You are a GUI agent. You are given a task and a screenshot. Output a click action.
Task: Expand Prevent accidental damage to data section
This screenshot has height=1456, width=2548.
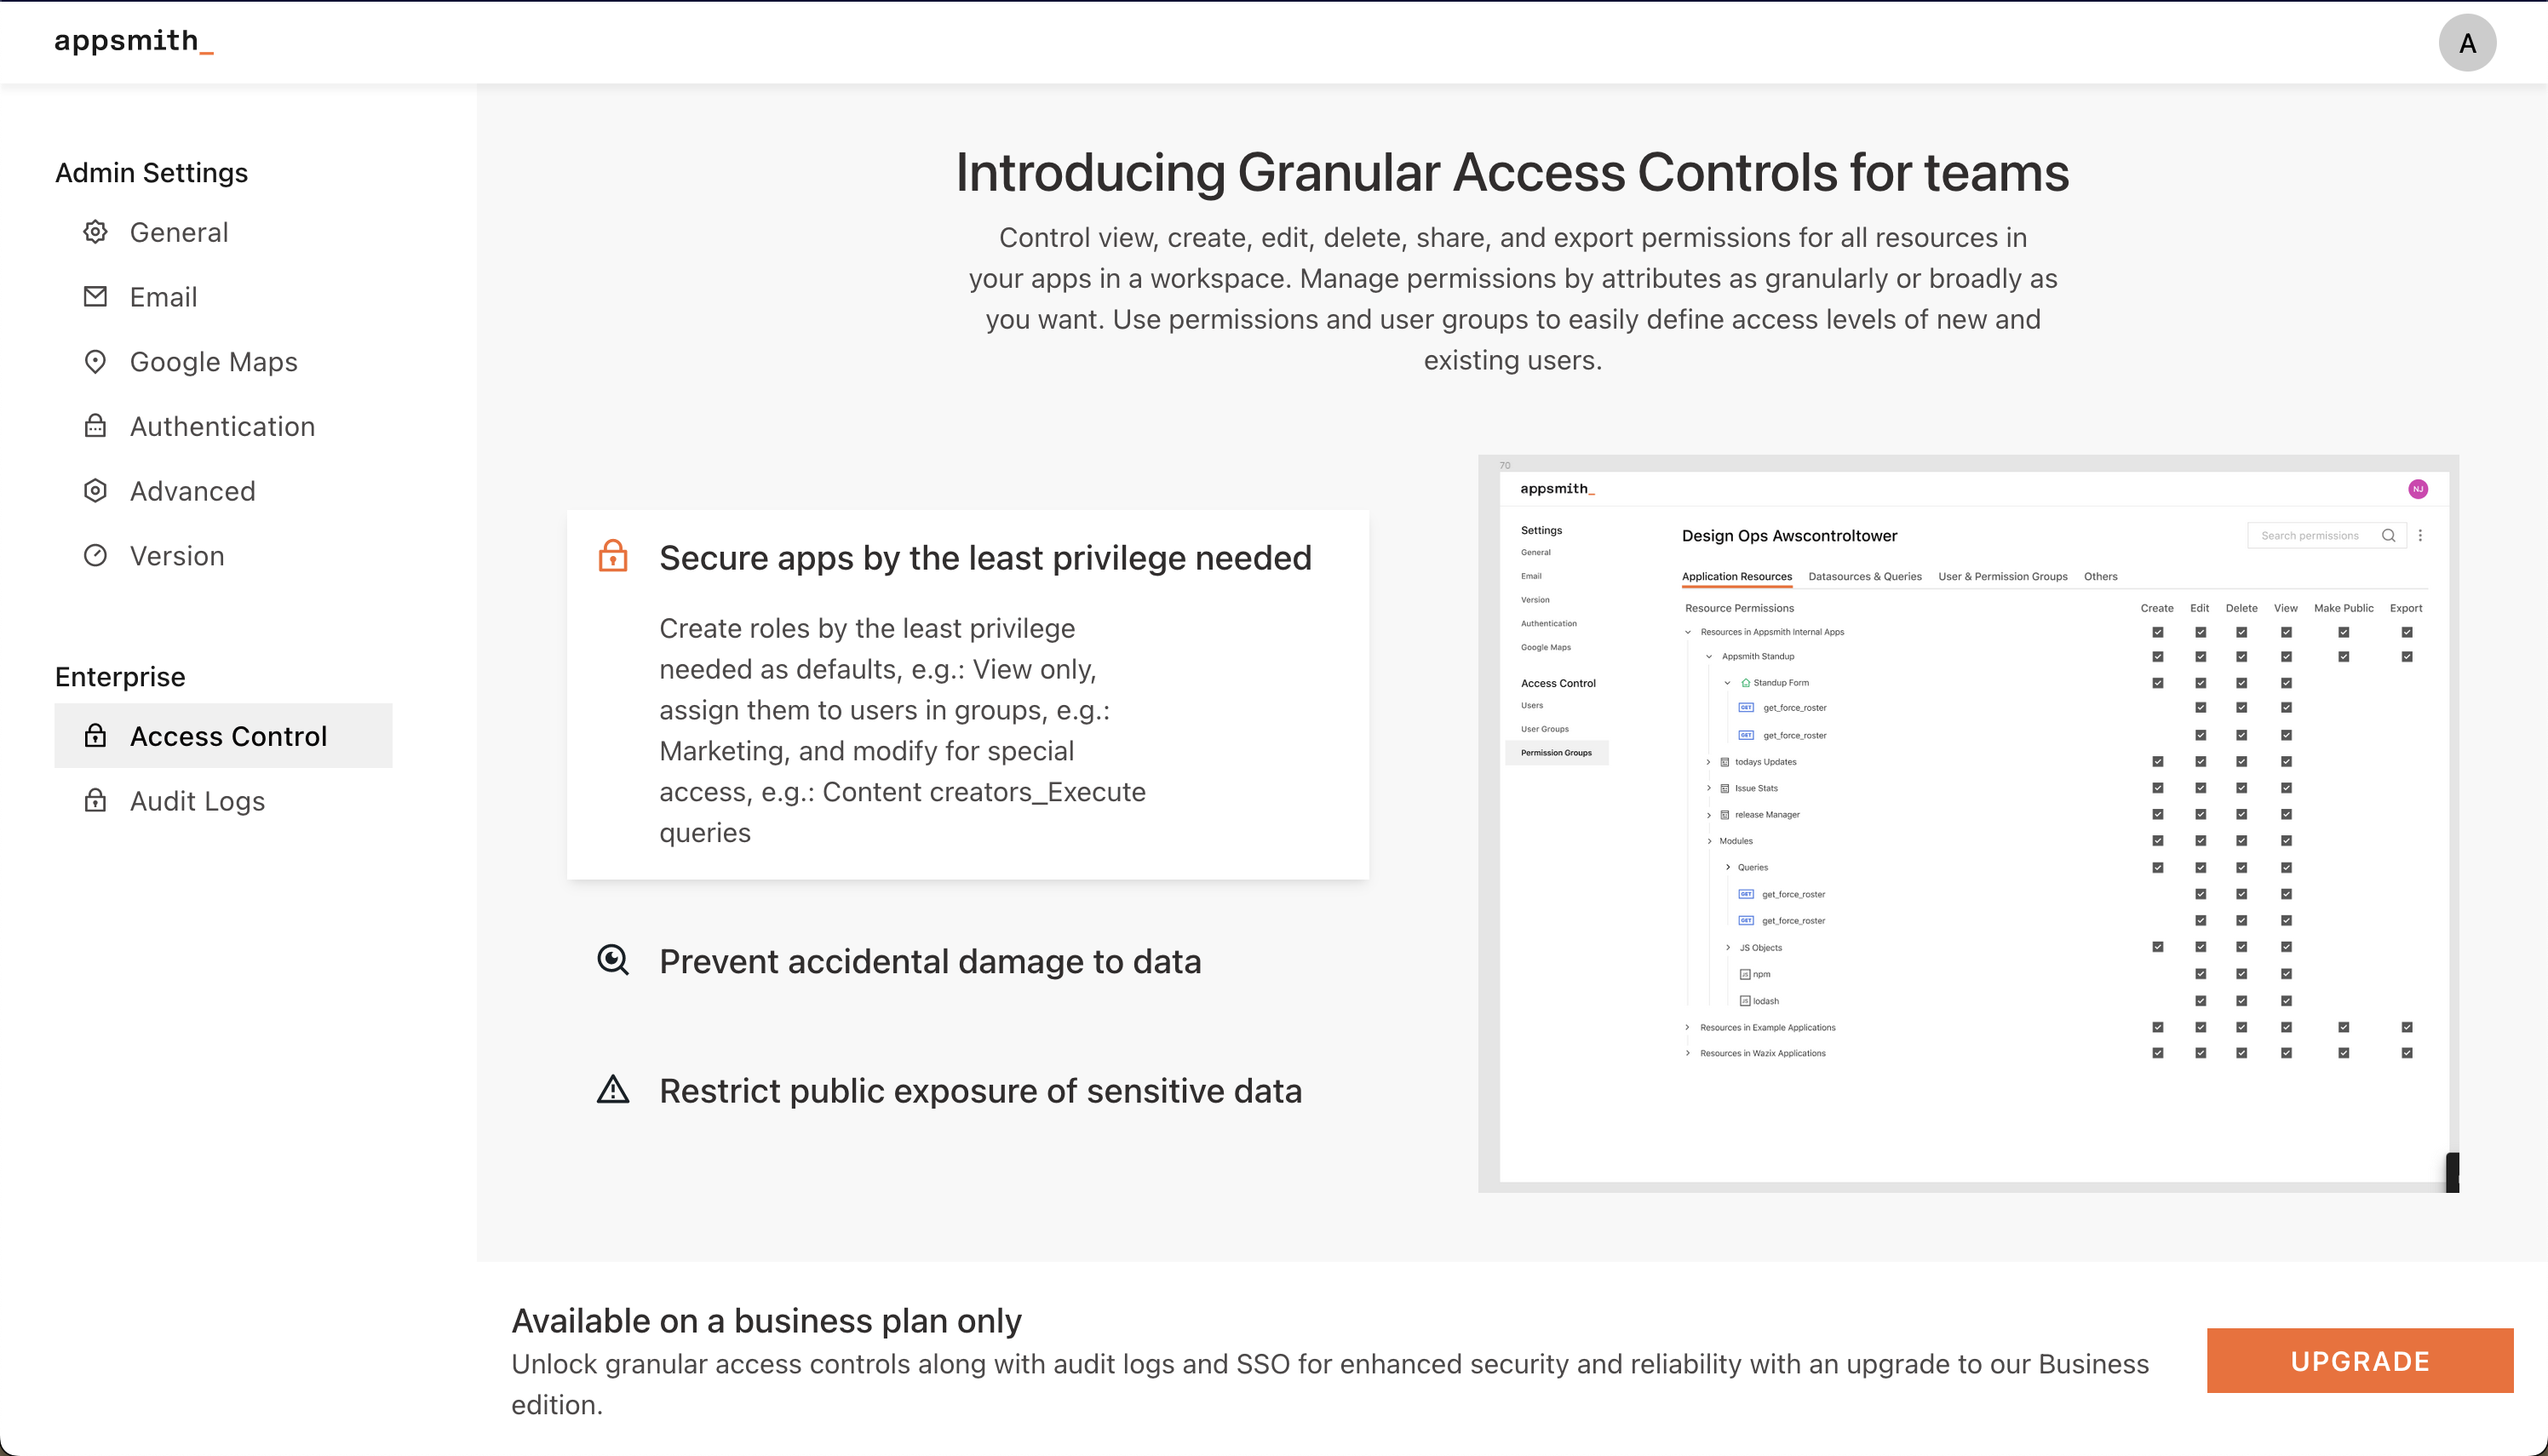(x=929, y=961)
